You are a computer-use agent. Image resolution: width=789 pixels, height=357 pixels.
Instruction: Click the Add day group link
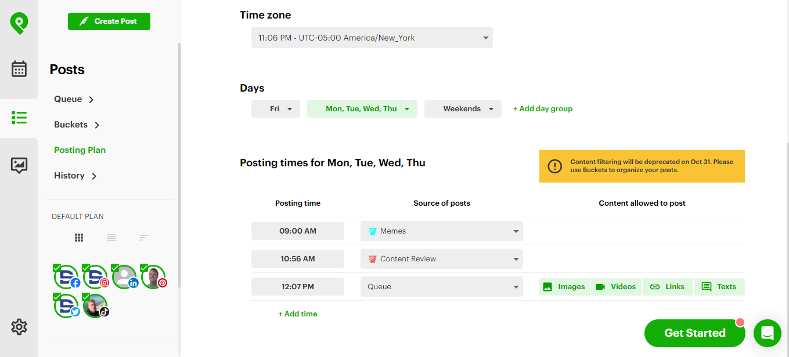pyautogui.click(x=542, y=108)
